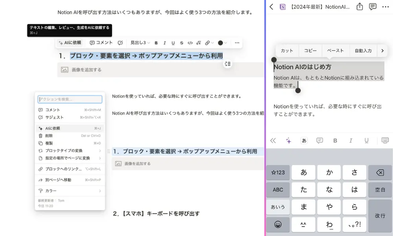Tap the 空白 space key
This screenshot has height=236, width=393.
(380, 190)
